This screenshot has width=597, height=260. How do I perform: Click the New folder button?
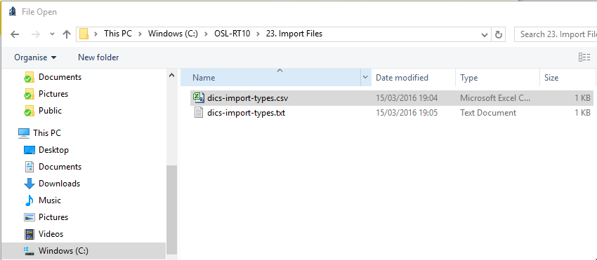98,57
